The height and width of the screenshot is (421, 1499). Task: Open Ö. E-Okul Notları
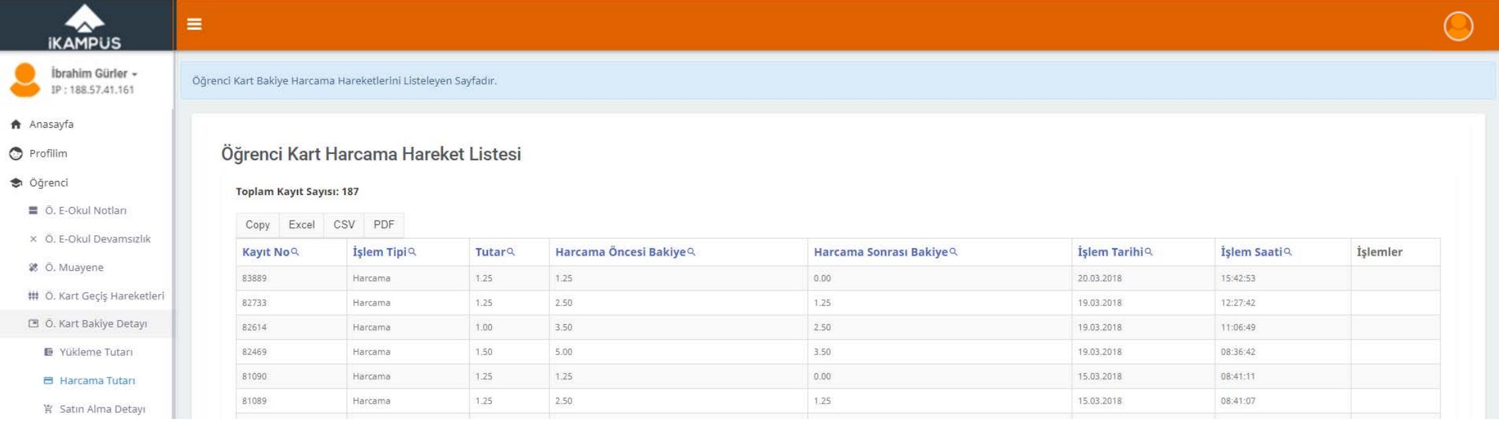click(x=85, y=210)
